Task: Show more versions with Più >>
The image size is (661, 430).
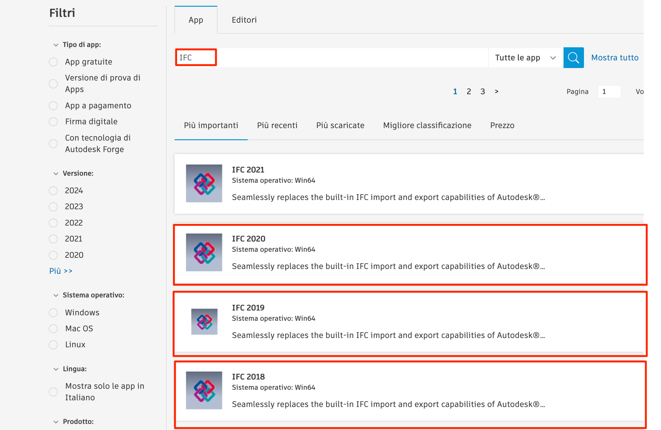Action: click(x=61, y=271)
